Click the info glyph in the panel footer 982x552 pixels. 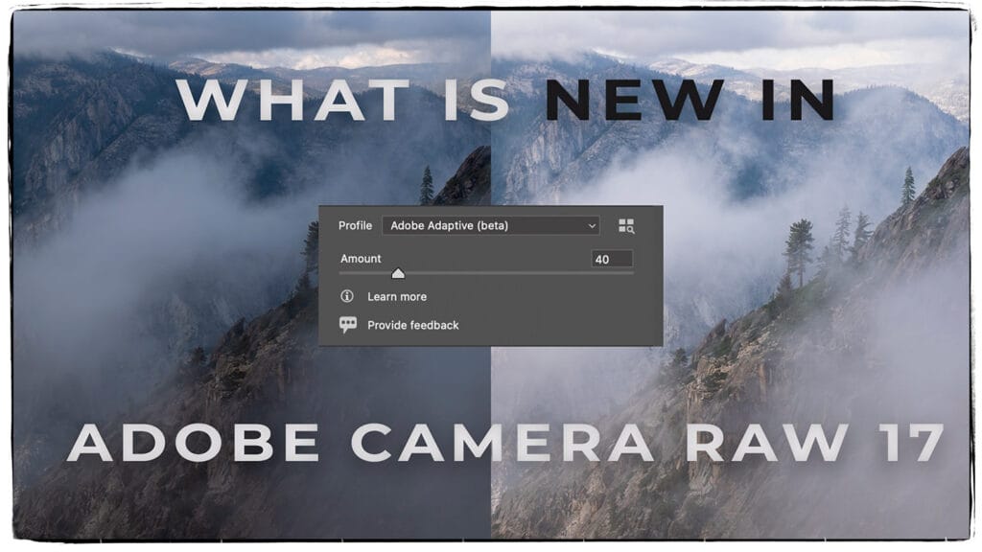347,295
